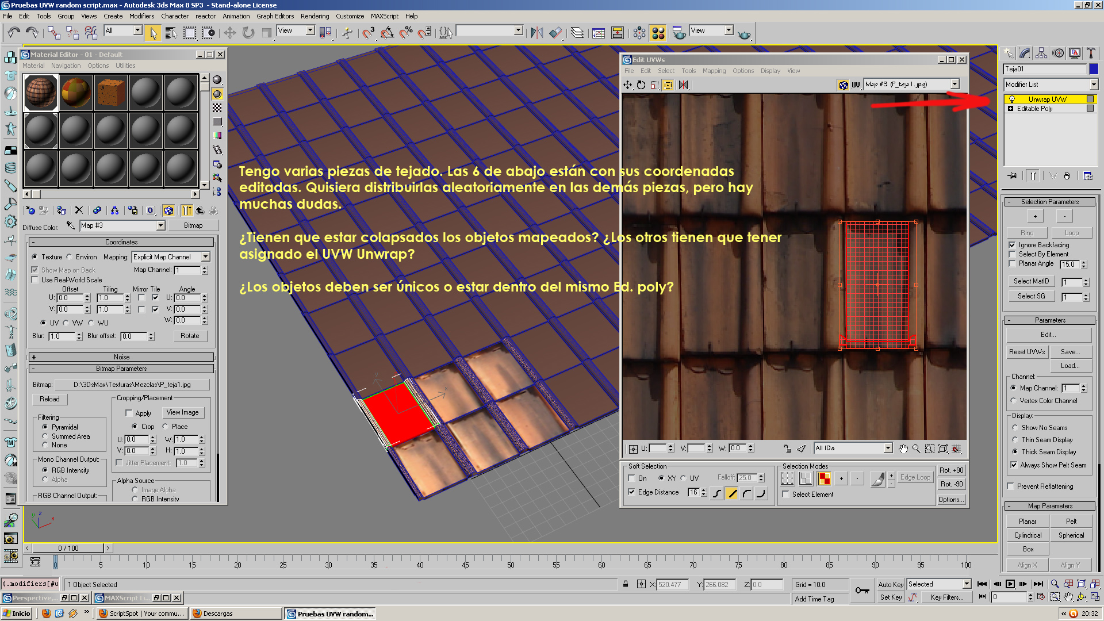Enable the Apply cropping checkbox
1104x621 pixels.
[x=129, y=413]
